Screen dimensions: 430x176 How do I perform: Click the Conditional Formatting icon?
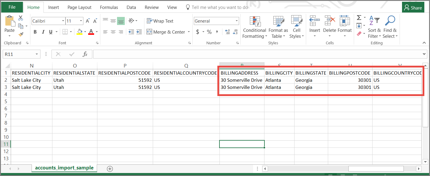tap(255, 22)
